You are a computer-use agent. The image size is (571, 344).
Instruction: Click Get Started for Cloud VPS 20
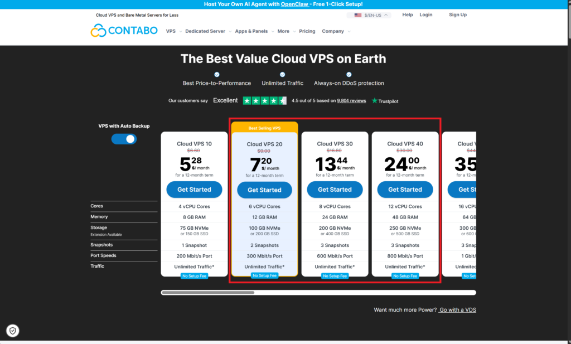264,190
